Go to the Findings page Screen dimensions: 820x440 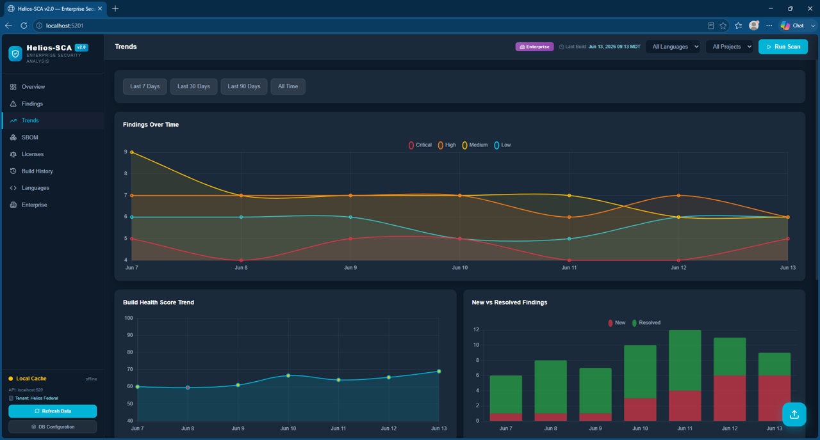coord(53,104)
